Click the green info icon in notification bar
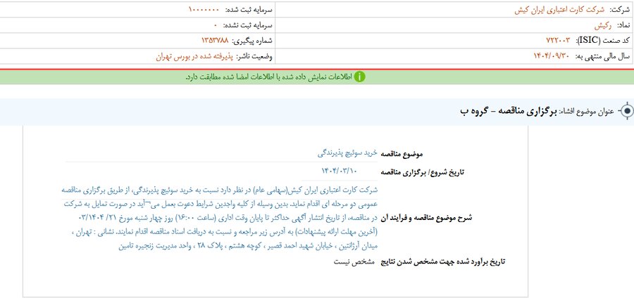This screenshot has height=298, width=634. click(x=359, y=77)
